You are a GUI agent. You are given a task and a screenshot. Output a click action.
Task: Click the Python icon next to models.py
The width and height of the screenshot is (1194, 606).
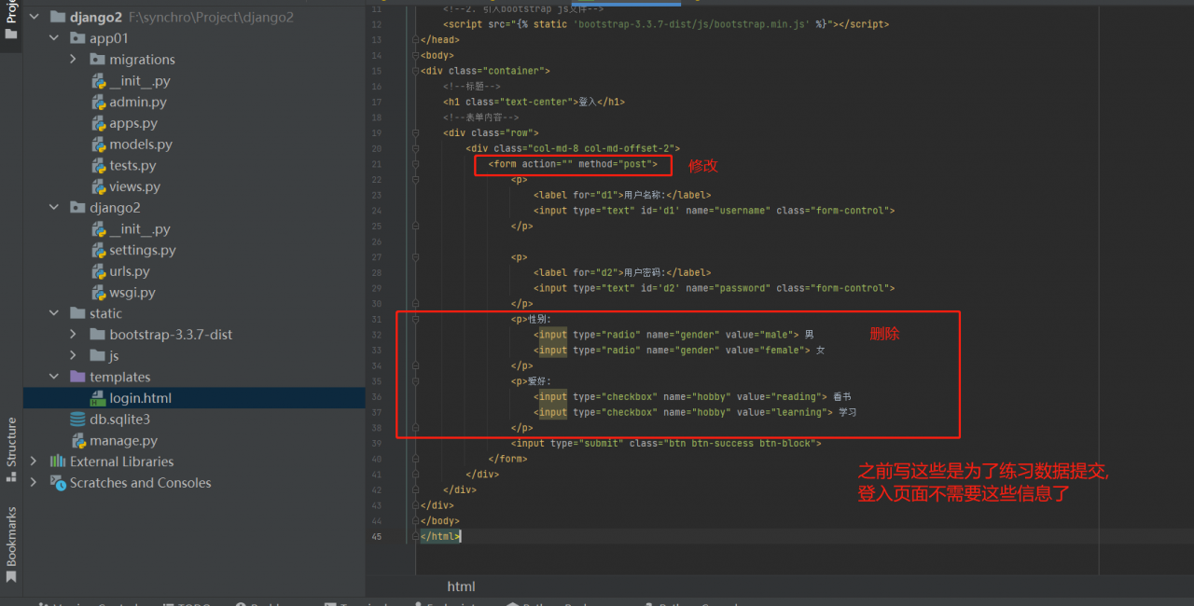99,145
